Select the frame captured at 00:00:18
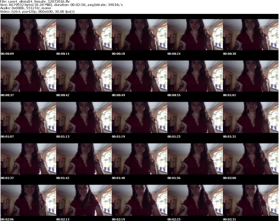 point(139,35)
